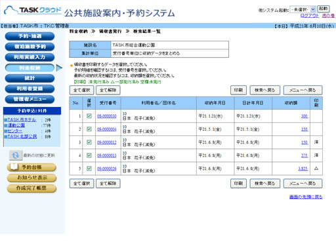Open the 作成完了帳票 button
The height and width of the screenshot is (252, 336).
point(31,188)
